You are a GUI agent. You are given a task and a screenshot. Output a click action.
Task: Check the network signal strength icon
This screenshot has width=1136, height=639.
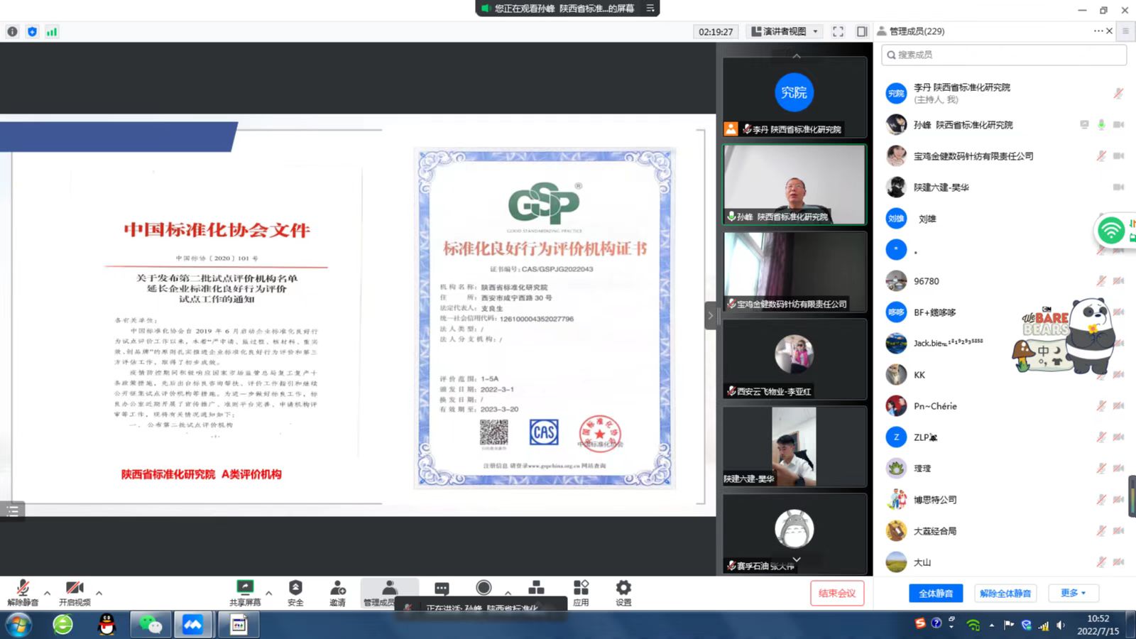(52, 31)
